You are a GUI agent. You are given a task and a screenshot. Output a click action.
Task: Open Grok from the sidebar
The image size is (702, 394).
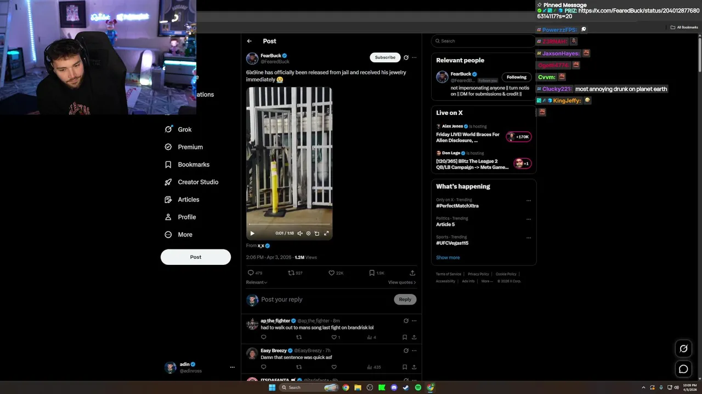pyautogui.click(x=178, y=130)
